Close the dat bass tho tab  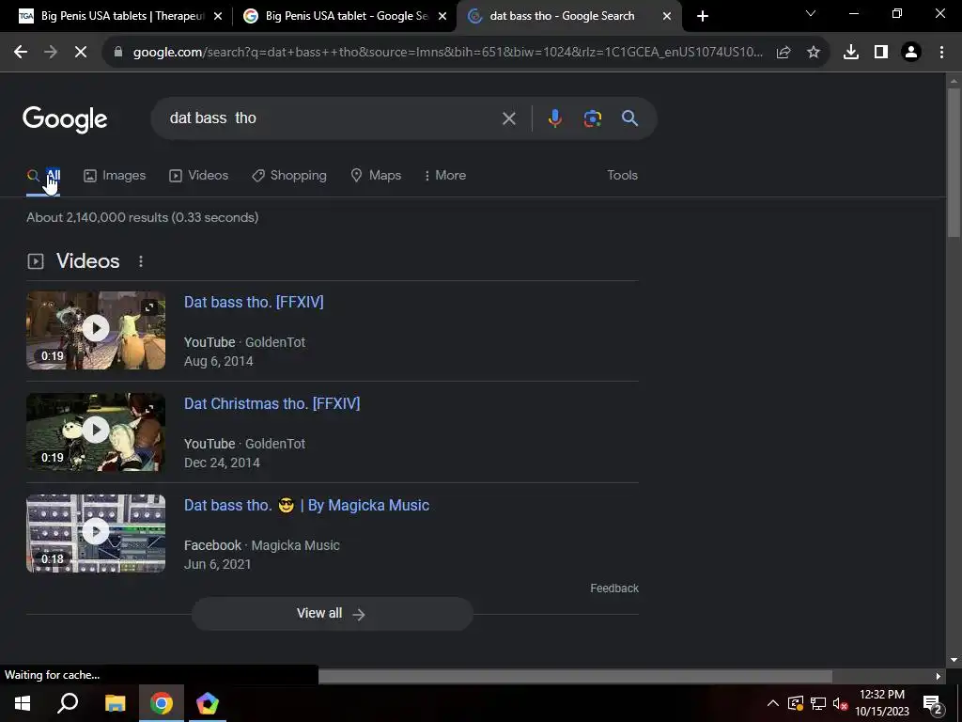667,17
